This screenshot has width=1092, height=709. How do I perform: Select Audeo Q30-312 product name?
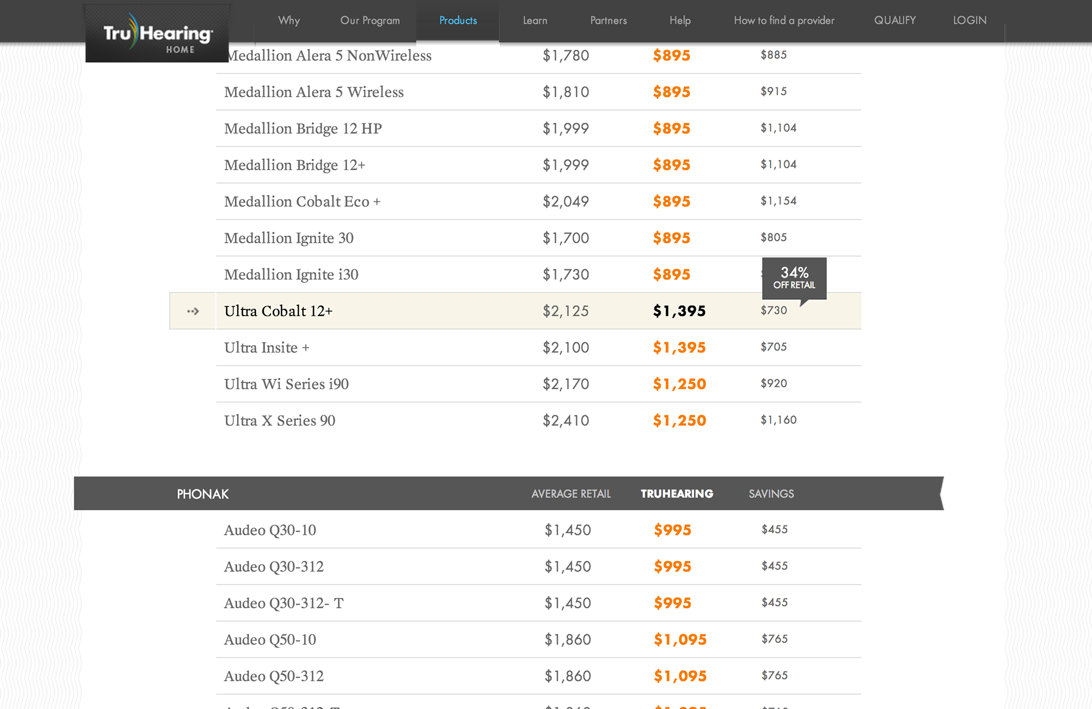tap(274, 567)
